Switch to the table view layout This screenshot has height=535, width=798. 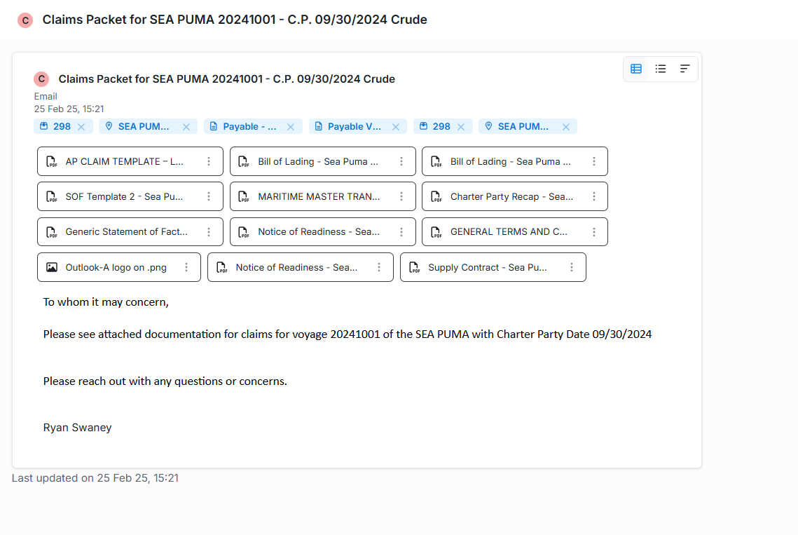pyautogui.click(x=636, y=69)
